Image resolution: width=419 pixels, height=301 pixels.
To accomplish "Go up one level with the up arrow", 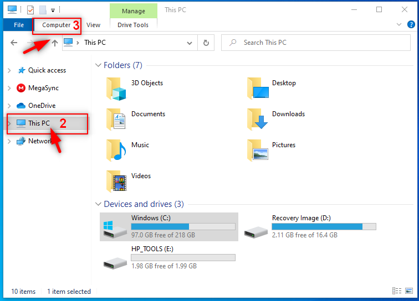I will coord(55,43).
